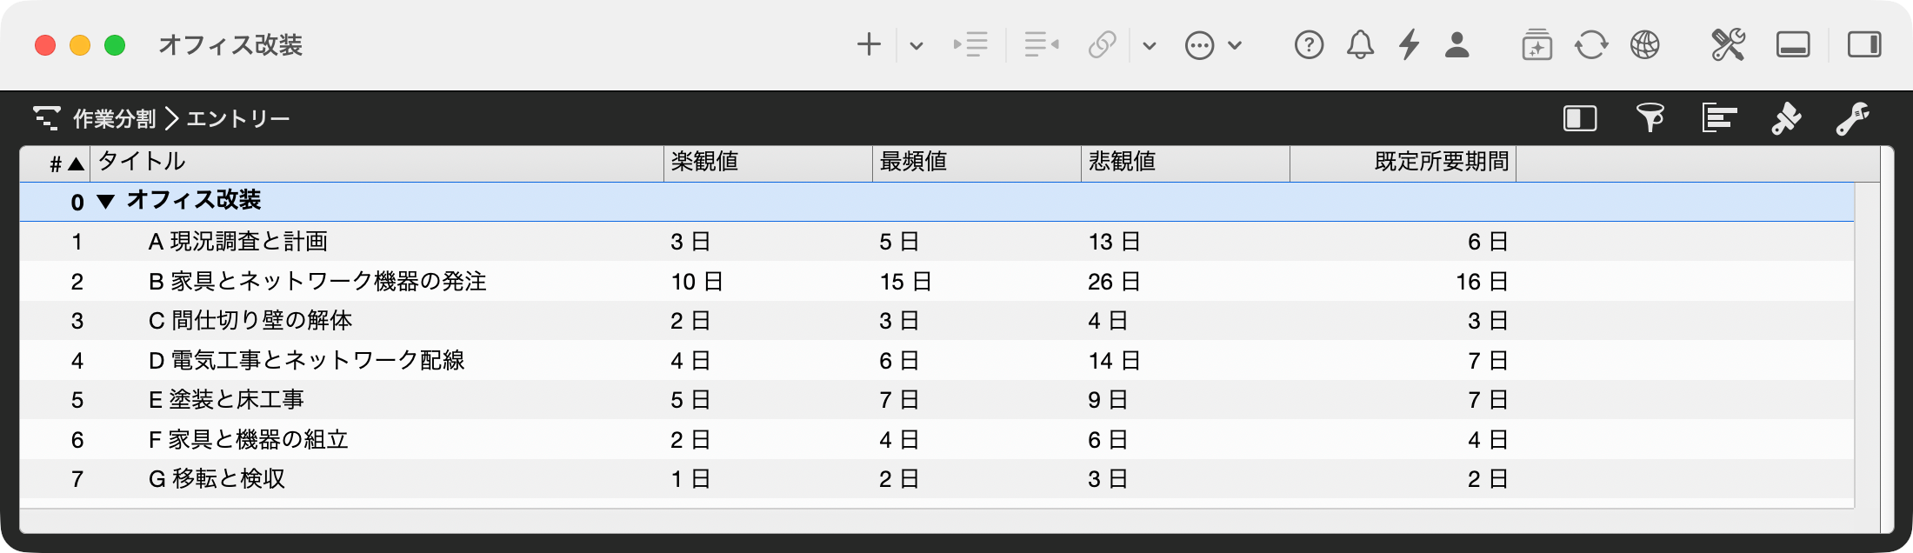This screenshot has height=553, width=1913.
Task: Click the calendar sparkle toolbar icon
Action: click(1536, 44)
